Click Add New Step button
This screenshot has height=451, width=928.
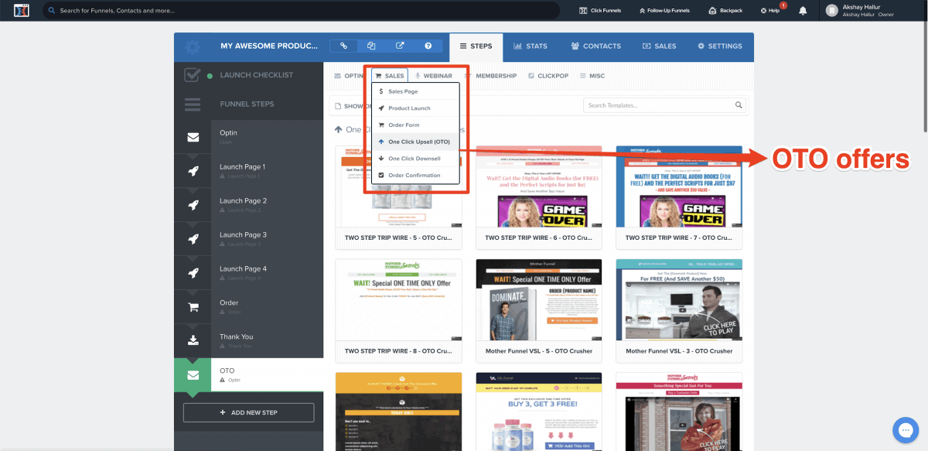pyautogui.click(x=248, y=412)
